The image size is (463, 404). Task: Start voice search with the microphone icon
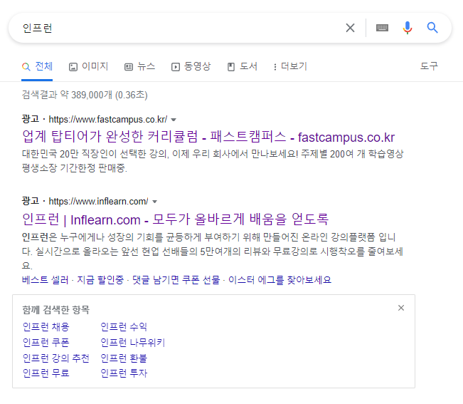[x=408, y=28]
